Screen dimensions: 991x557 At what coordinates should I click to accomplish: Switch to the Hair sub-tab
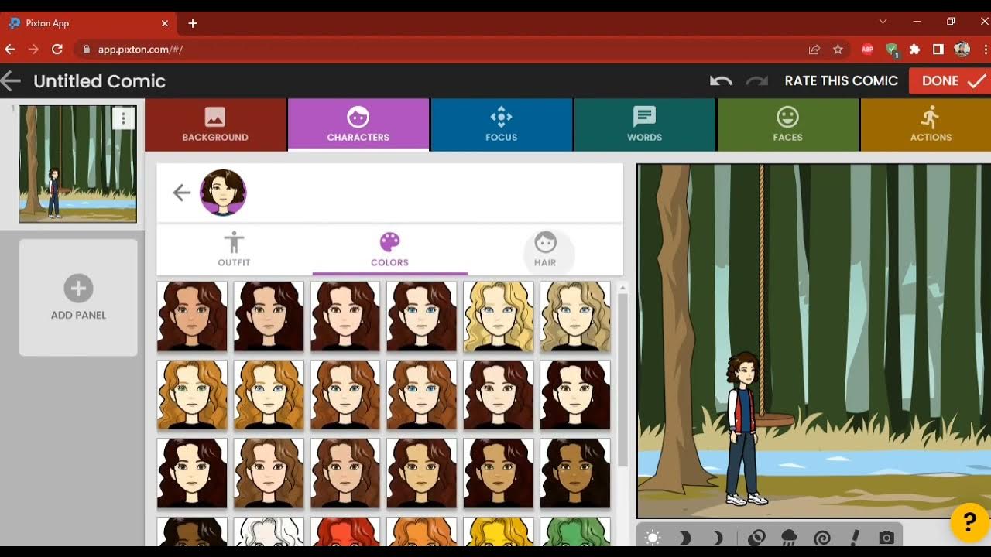click(545, 249)
